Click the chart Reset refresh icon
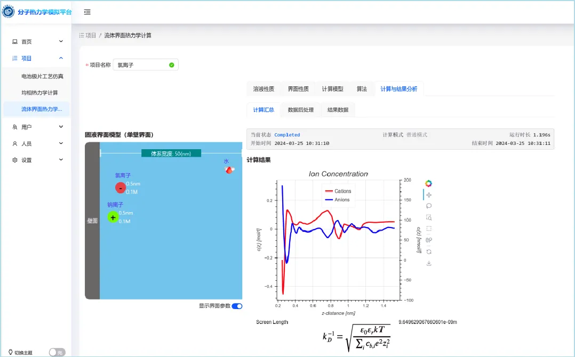Viewport: 575px width, 357px height. pyautogui.click(x=428, y=251)
